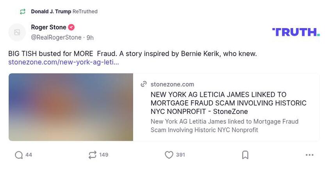328x172 pixels.
Task: Open the NEW YORK AG LETICIA JAMES headline
Action: coord(228,103)
